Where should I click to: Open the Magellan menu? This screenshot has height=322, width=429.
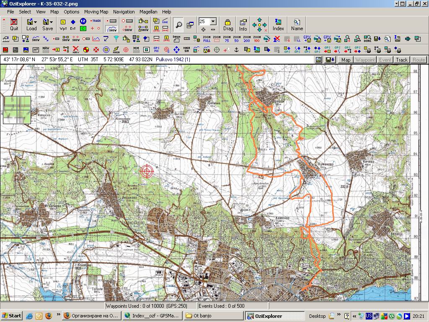tap(148, 12)
